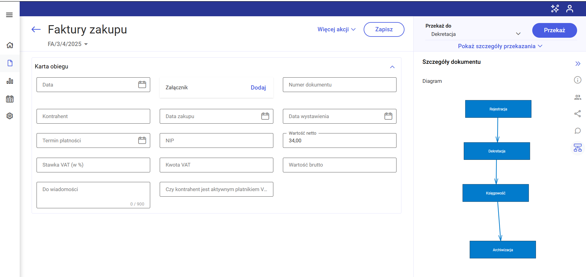Focus the NIP input field
The width and height of the screenshot is (586, 277).
pyautogui.click(x=217, y=140)
